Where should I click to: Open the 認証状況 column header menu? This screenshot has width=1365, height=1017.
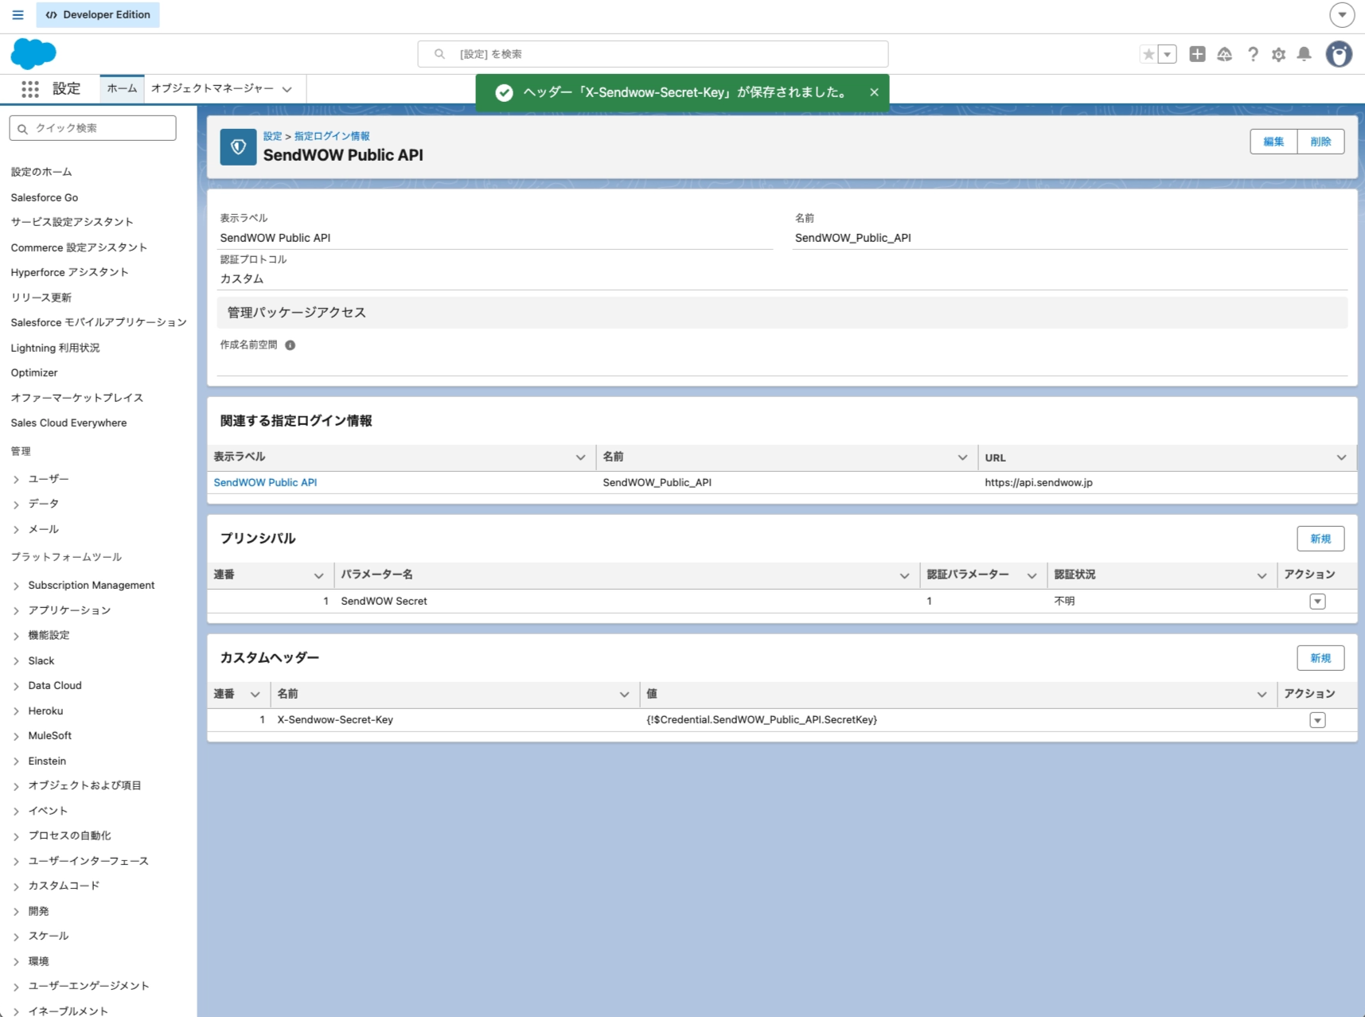tap(1262, 575)
